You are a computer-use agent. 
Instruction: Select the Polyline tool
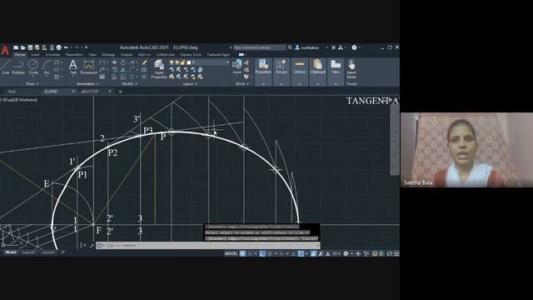click(18, 67)
